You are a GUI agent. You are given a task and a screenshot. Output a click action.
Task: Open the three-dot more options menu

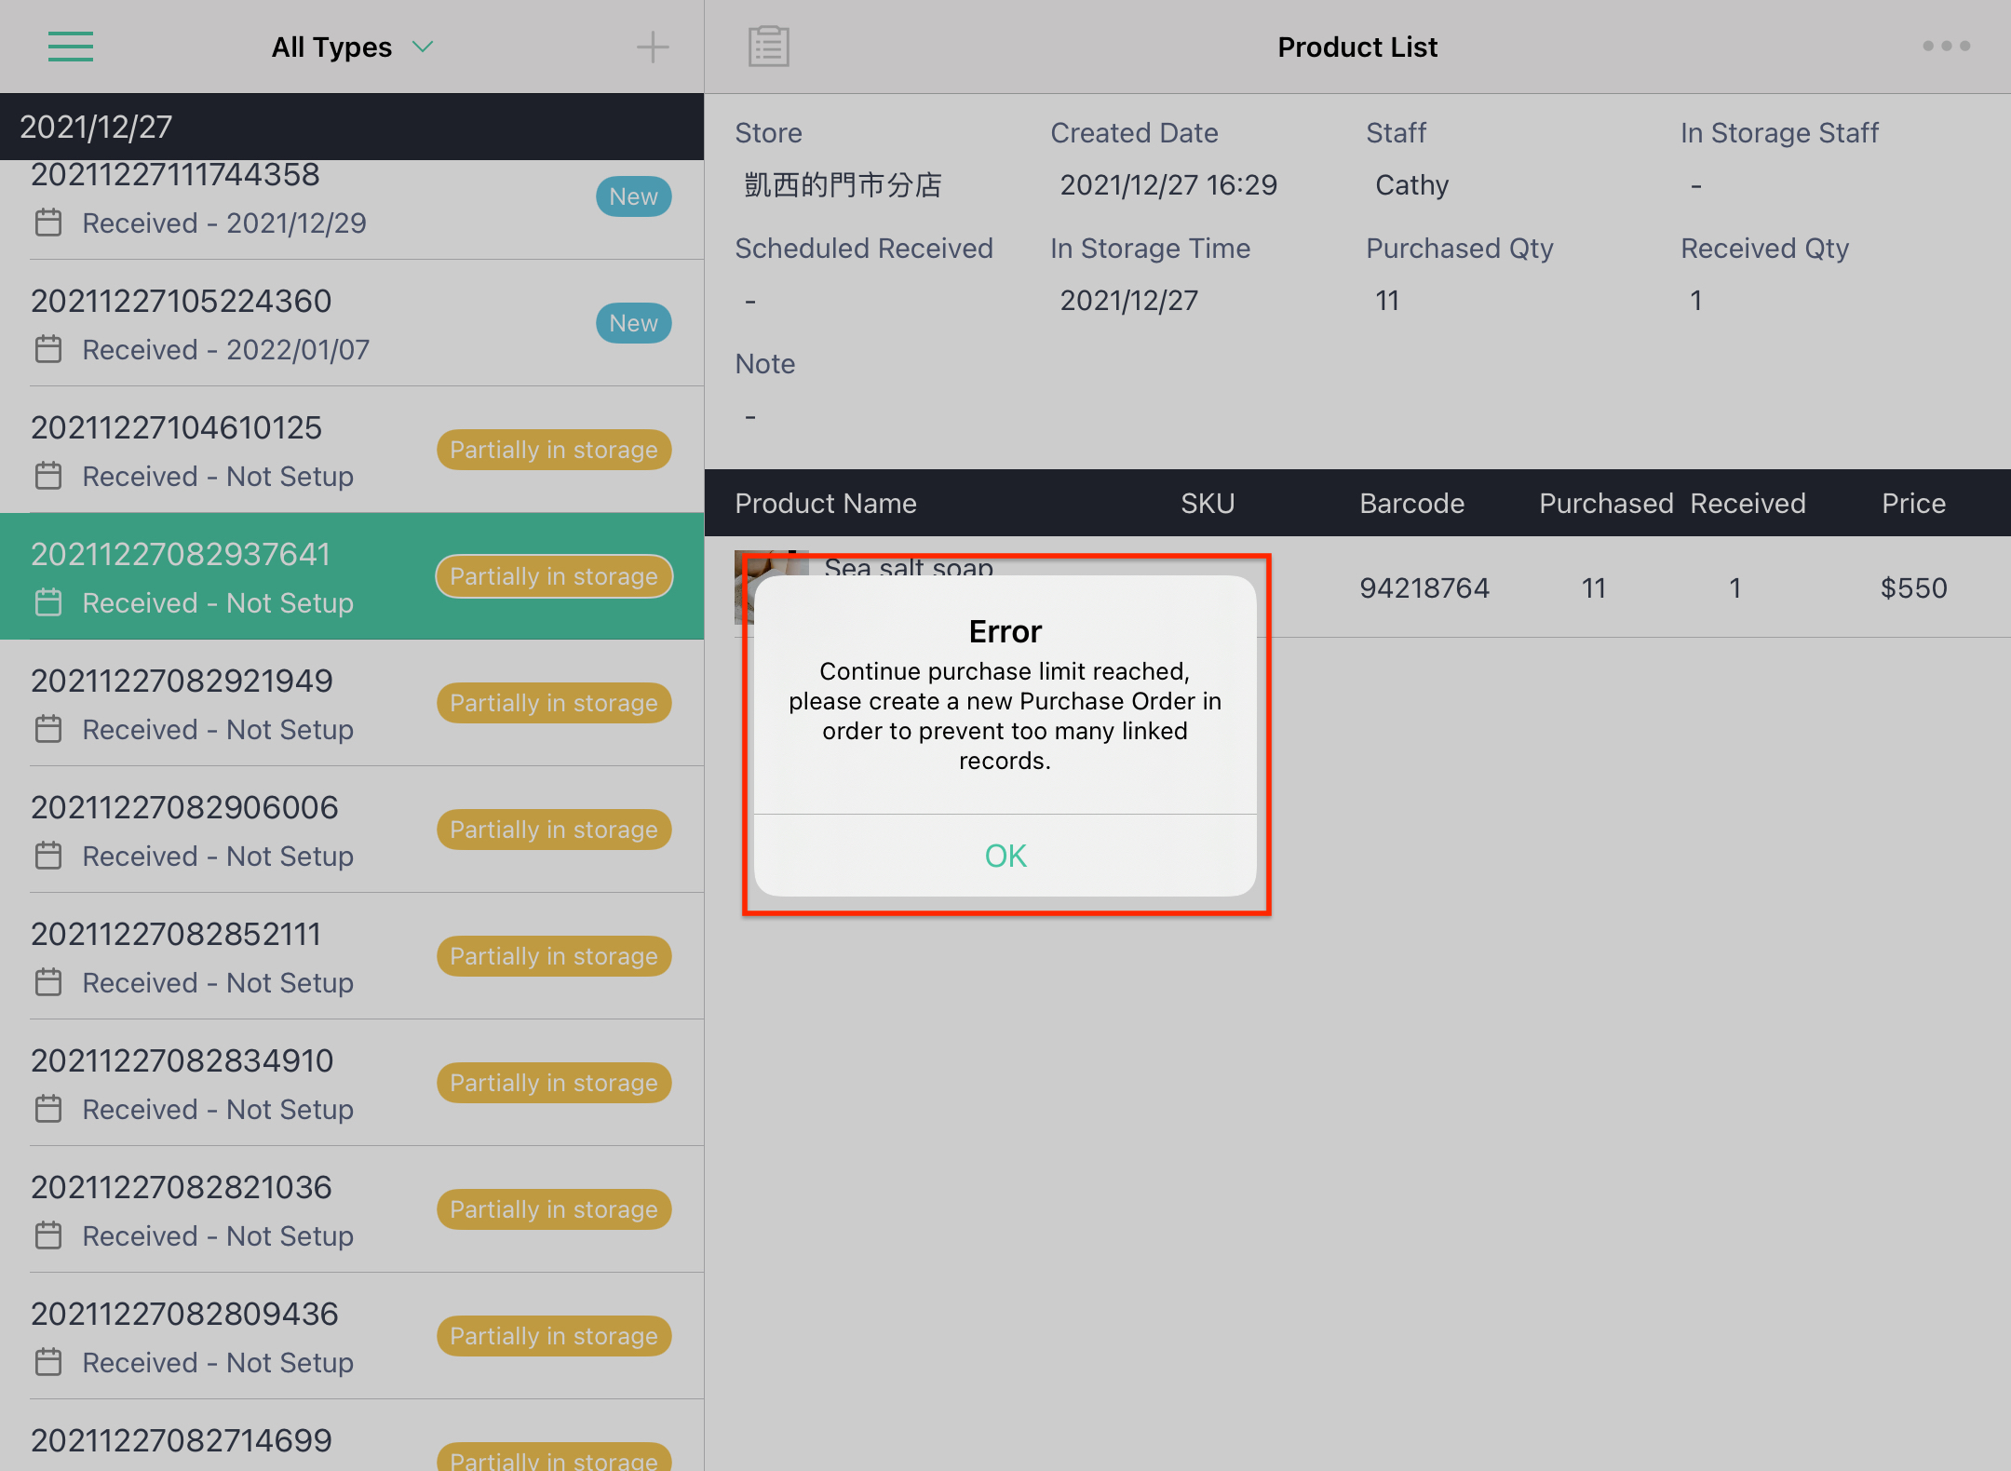[1947, 46]
